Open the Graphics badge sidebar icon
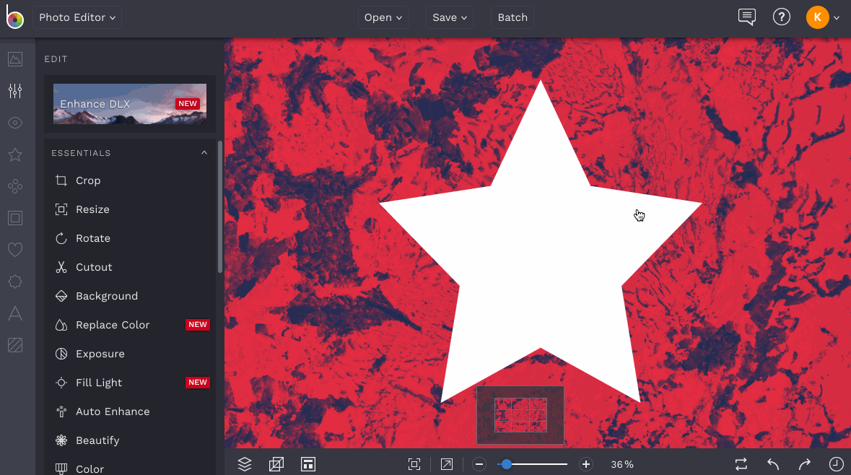The width and height of the screenshot is (851, 475). tap(15, 282)
